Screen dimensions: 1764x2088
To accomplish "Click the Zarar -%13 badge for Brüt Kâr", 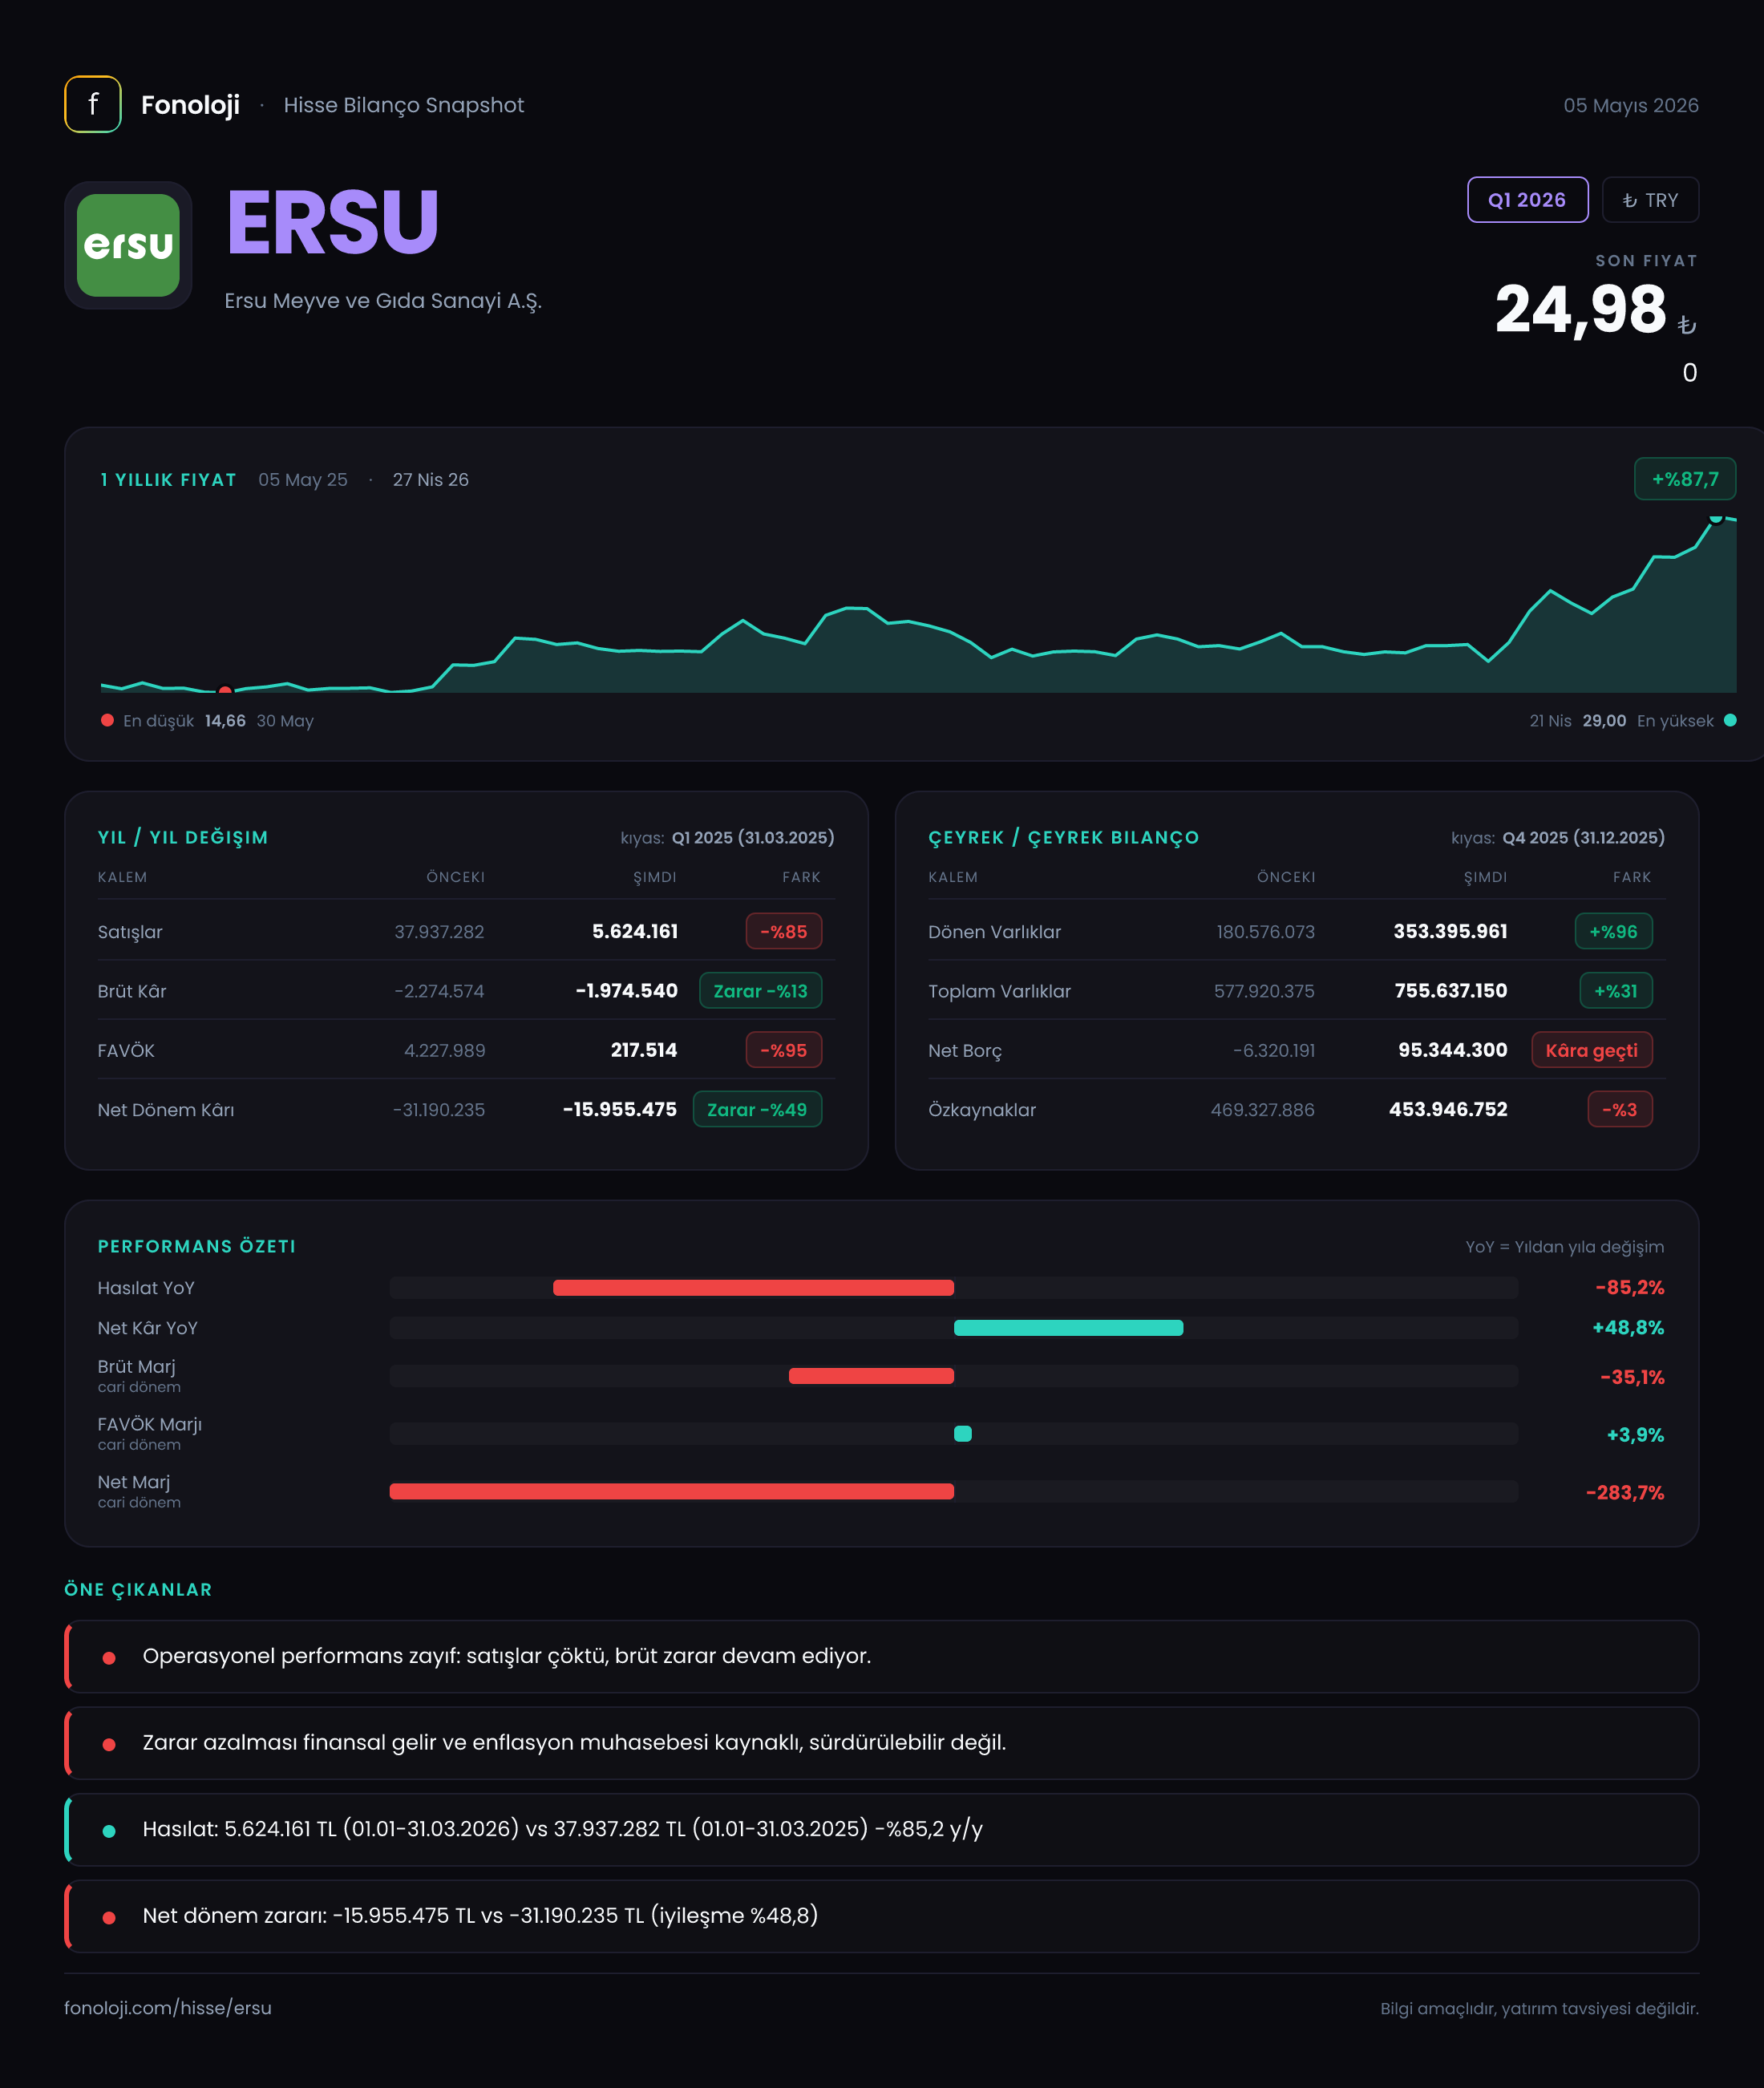I will pos(760,991).
